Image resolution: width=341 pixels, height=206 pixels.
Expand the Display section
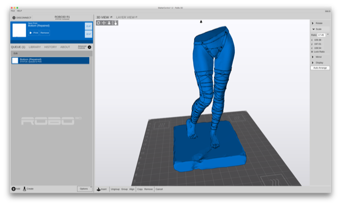(x=313, y=63)
